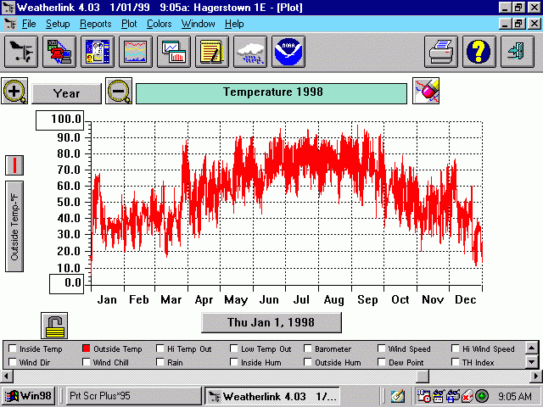Enable the Dew Point checkbox

(381, 362)
